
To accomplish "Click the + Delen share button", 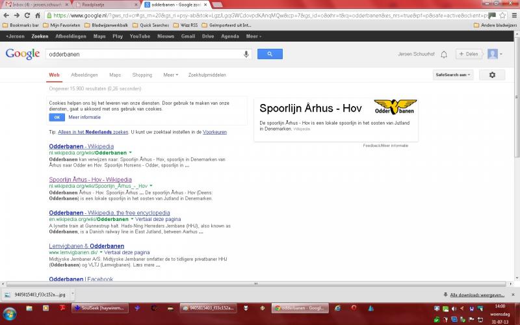I will [x=469, y=54].
